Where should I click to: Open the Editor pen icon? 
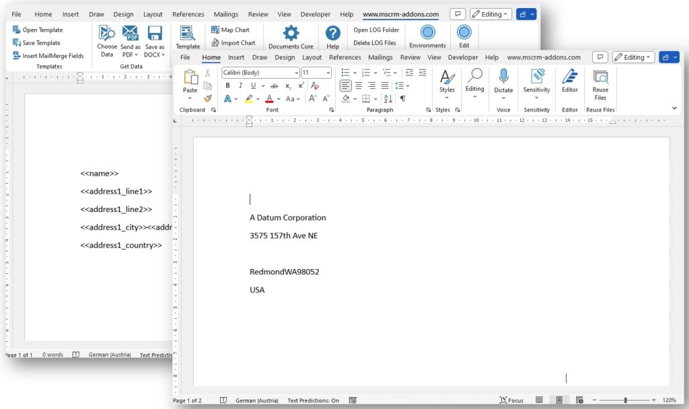point(569,77)
